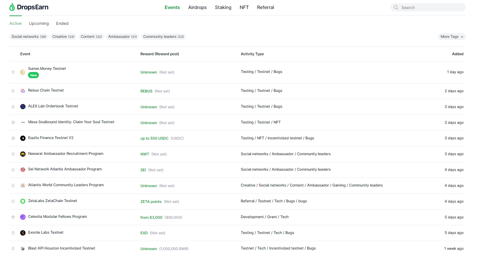The height and width of the screenshot is (256, 479).
Task: Open Exorde Labs Testnet project icon
Action: pyautogui.click(x=23, y=233)
